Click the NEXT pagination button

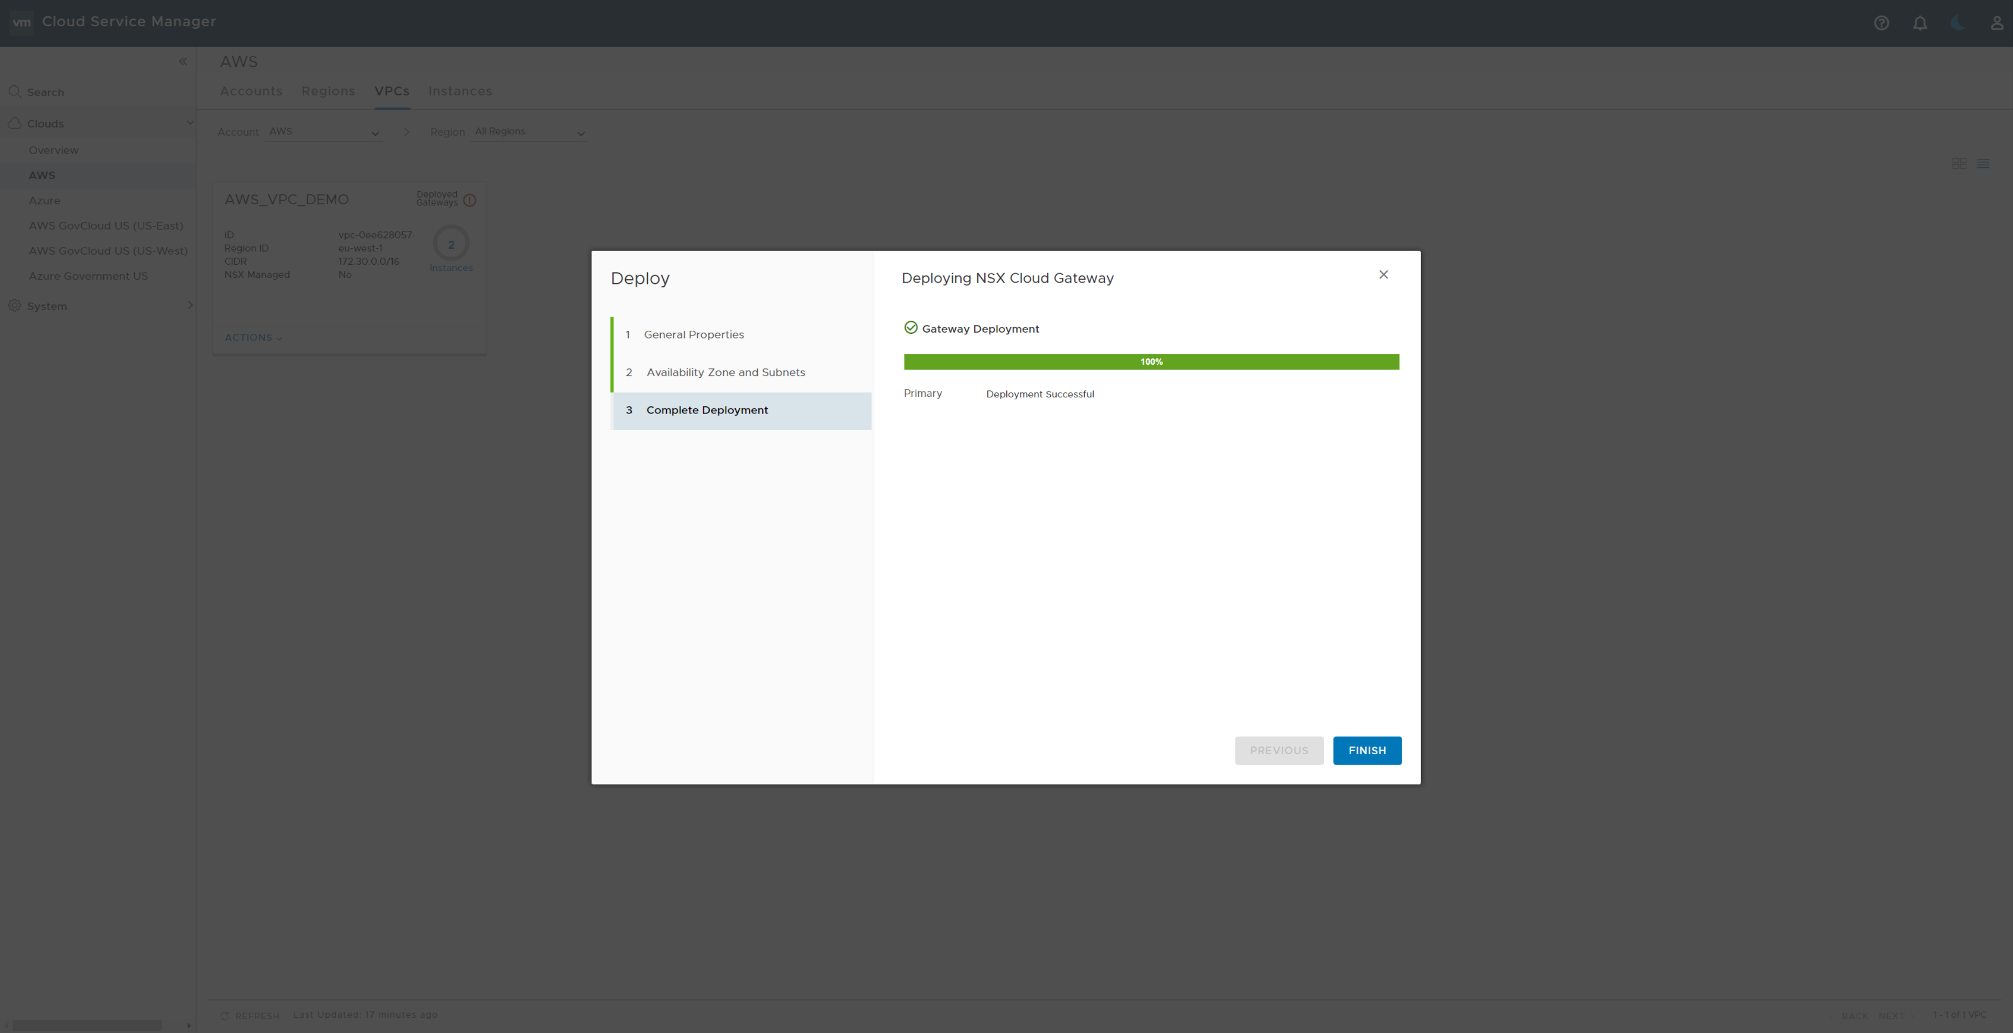point(1891,1016)
